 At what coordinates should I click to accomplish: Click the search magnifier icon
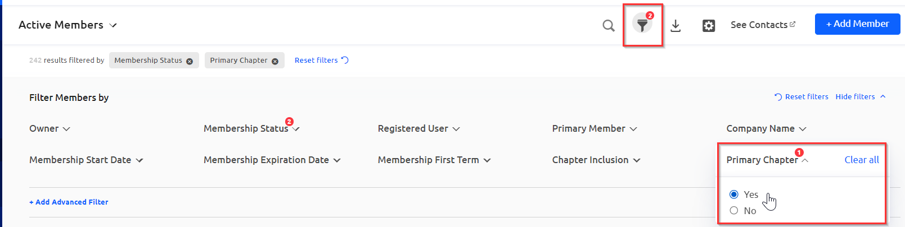tap(608, 25)
